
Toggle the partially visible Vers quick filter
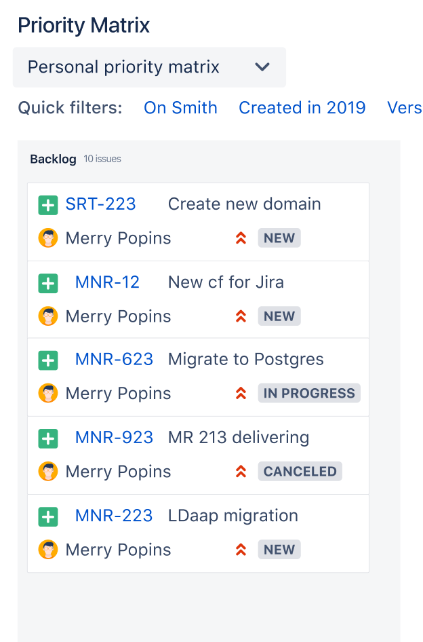pos(405,108)
